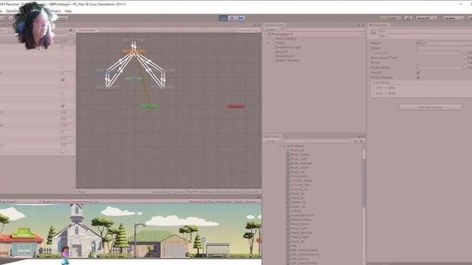Adjust the Game view Scale slider
The image size is (472, 265).
pyautogui.click(x=73, y=202)
